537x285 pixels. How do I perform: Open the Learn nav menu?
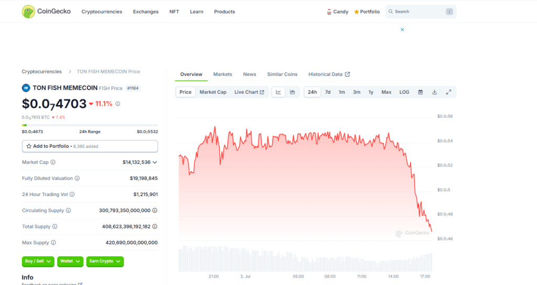tap(197, 12)
